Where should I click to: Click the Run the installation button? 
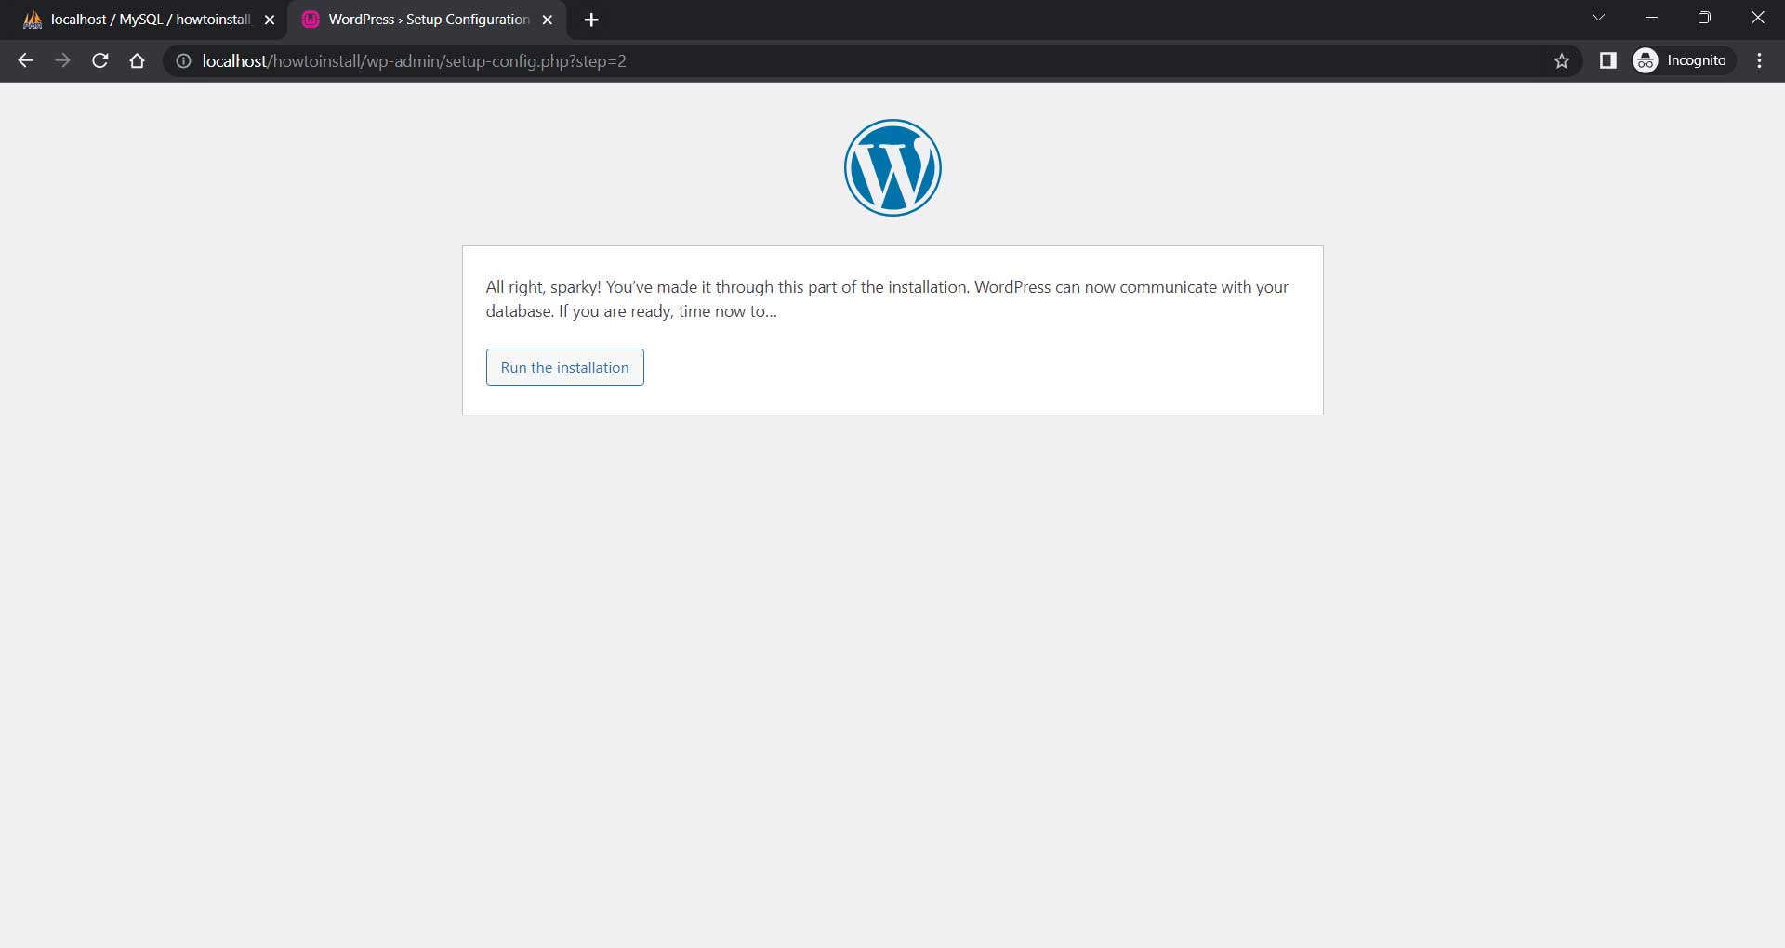[x=564, y=366]
